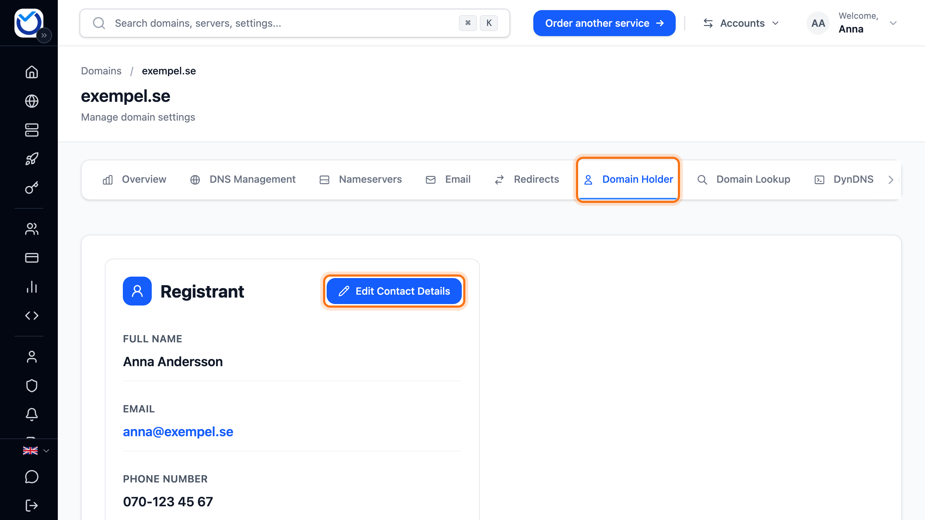Switch to the Nameservers tab

(x=361, y=179)
